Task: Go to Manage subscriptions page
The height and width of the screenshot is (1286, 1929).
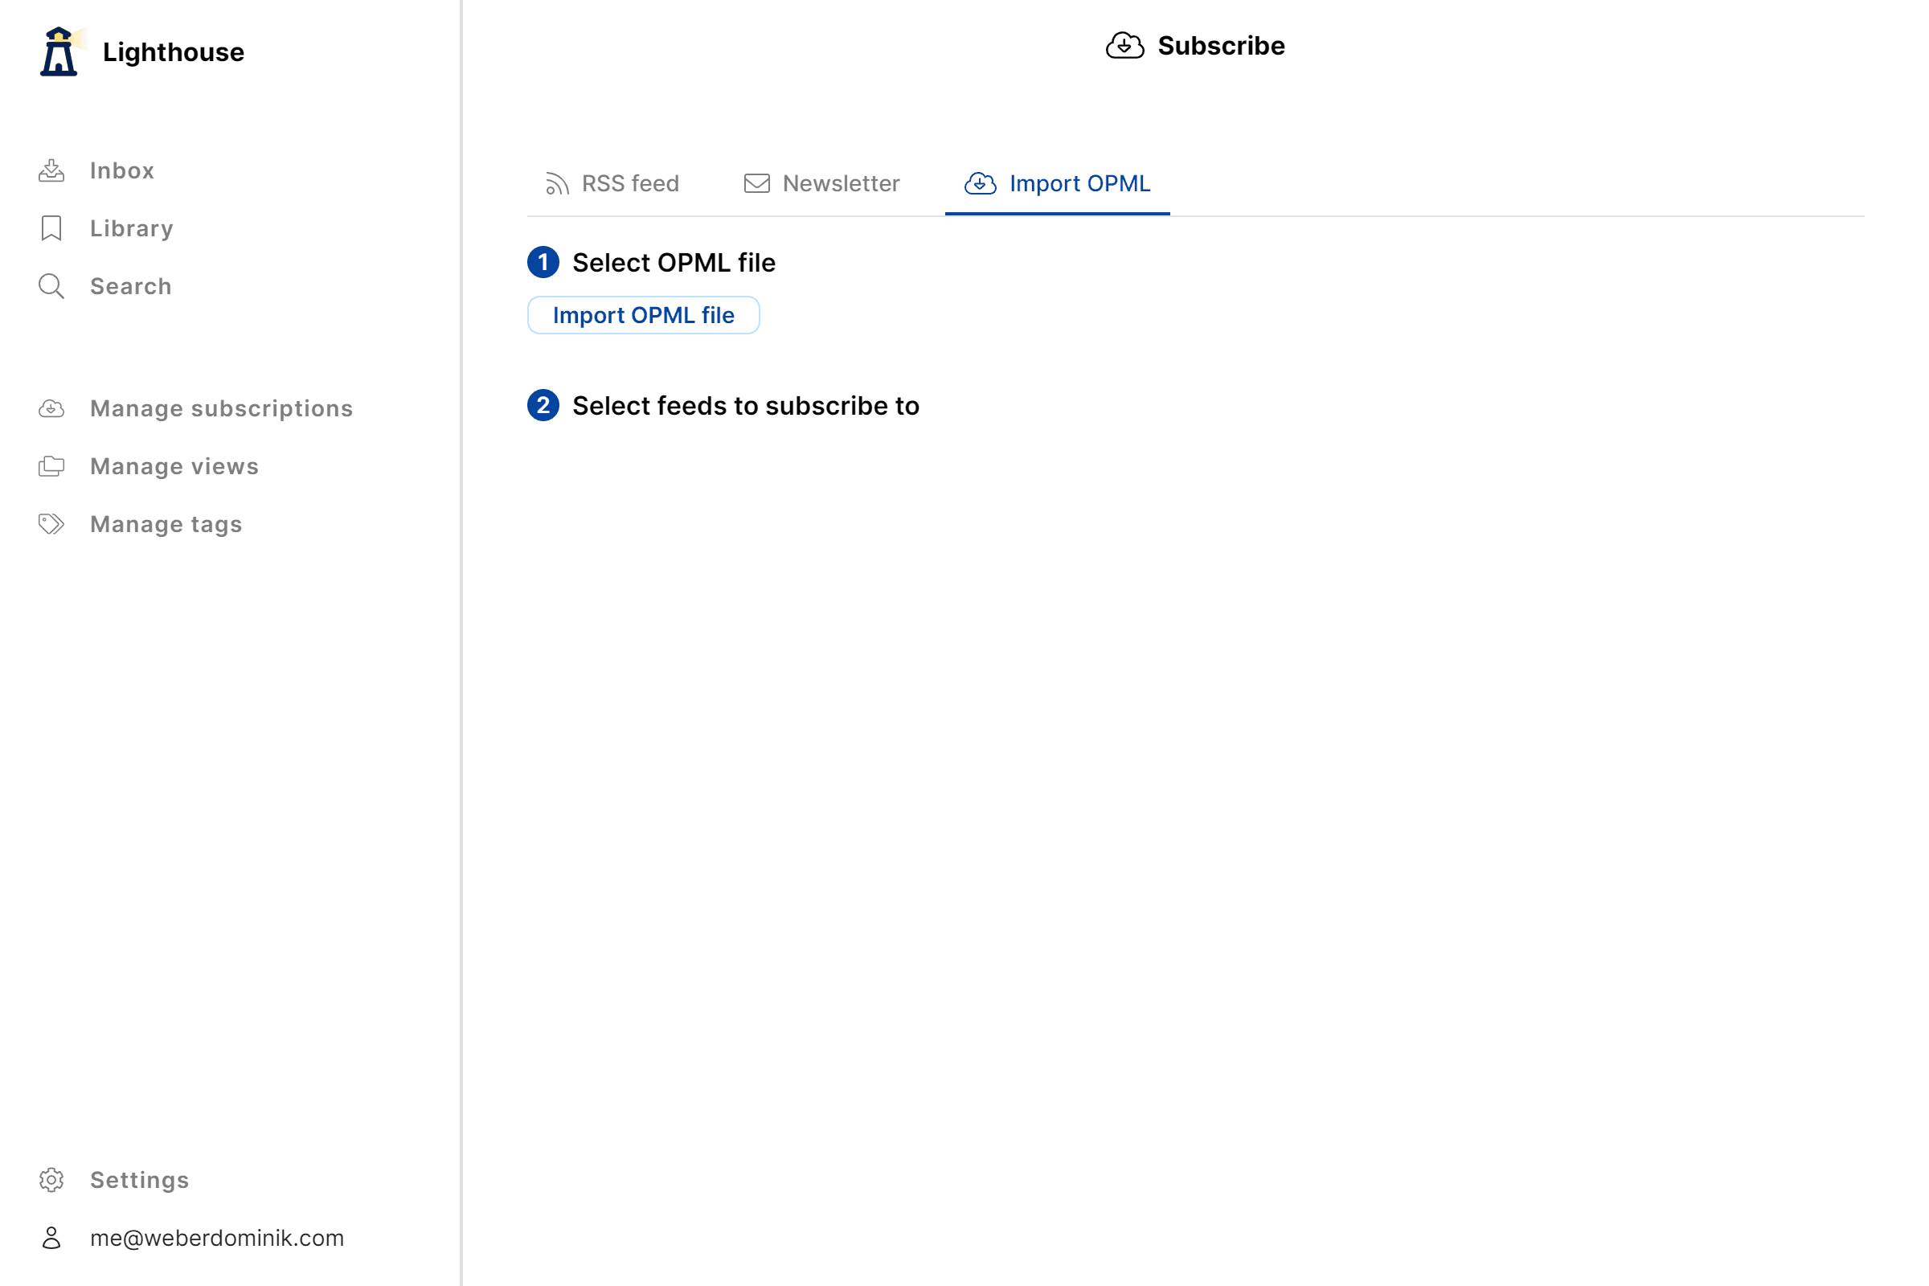Action: click(220, 408)
